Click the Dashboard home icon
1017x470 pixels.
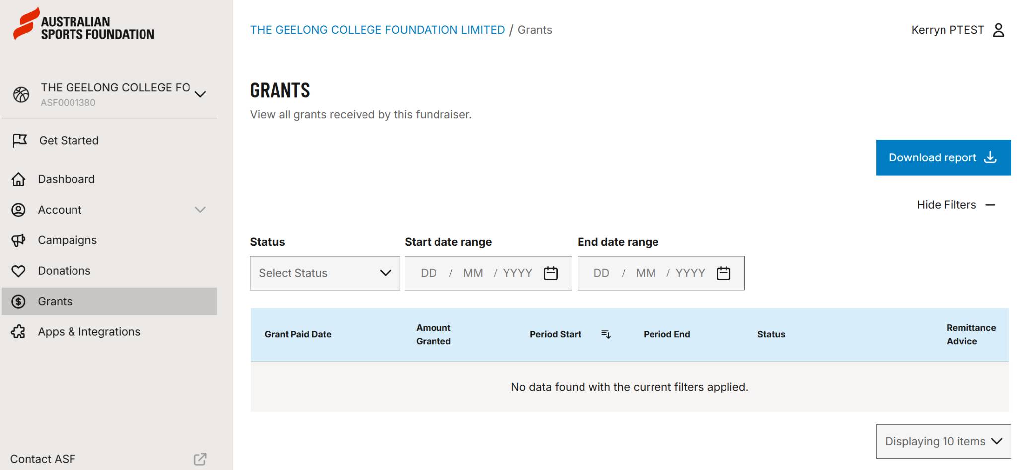click(18, 179)
